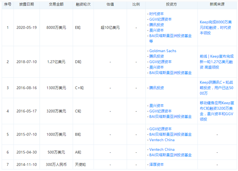Open Ventech China in the A轮 row
238x171 pixels.
pyautogui.click(x=161, y=149)
